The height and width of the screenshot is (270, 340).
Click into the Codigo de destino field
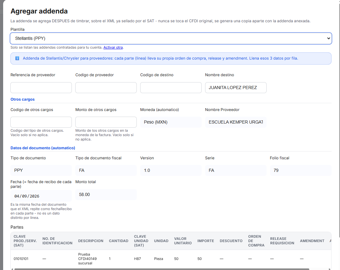coord(171,87)
